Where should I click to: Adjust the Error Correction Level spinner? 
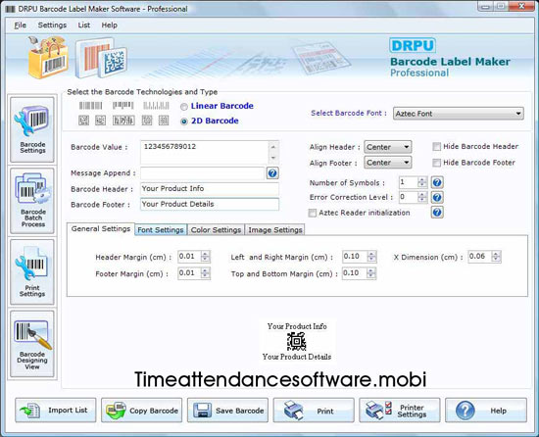pyautogui.click(x=422, y=197)
